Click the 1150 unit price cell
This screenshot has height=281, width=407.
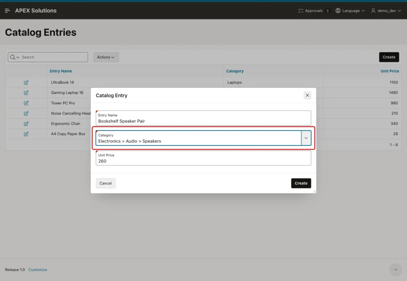393,82
